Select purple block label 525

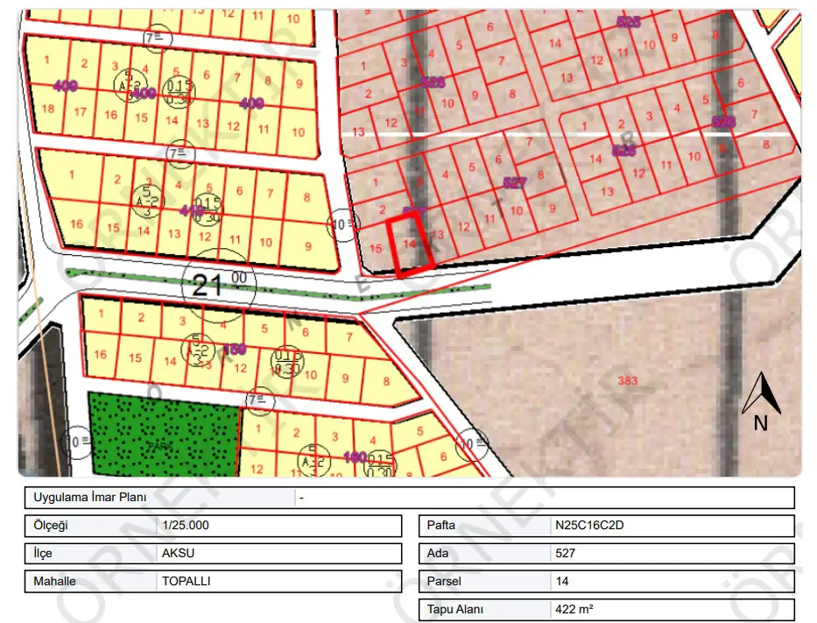tap(629, 22)
